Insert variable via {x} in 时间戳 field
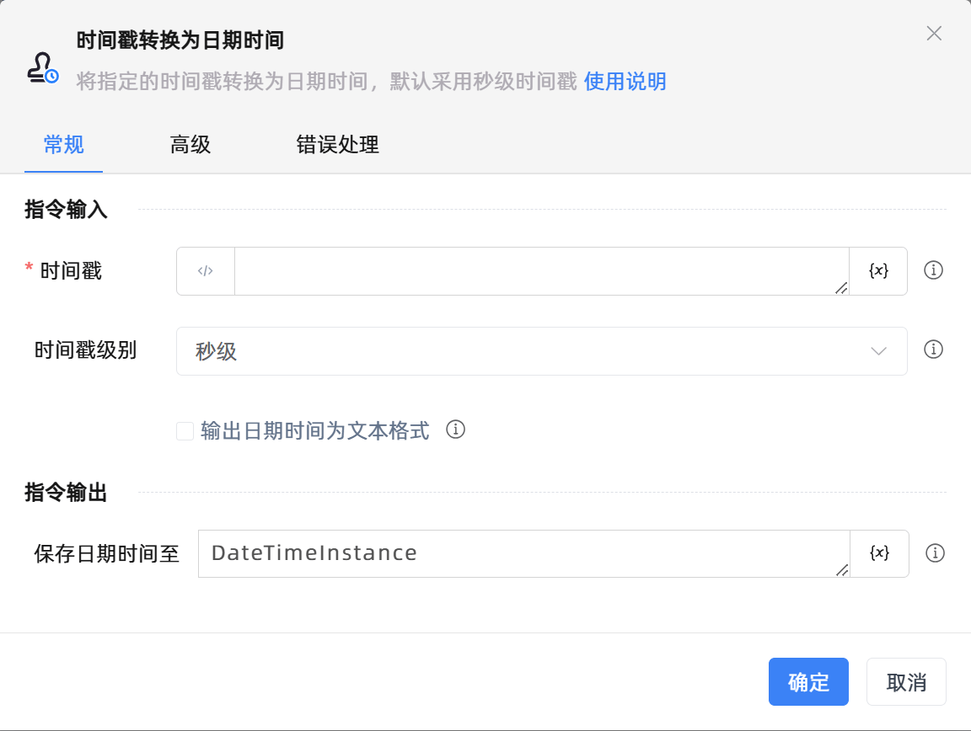 878,271
